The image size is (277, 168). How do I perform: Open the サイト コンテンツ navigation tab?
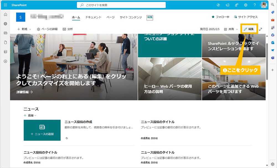coord(131,17)
